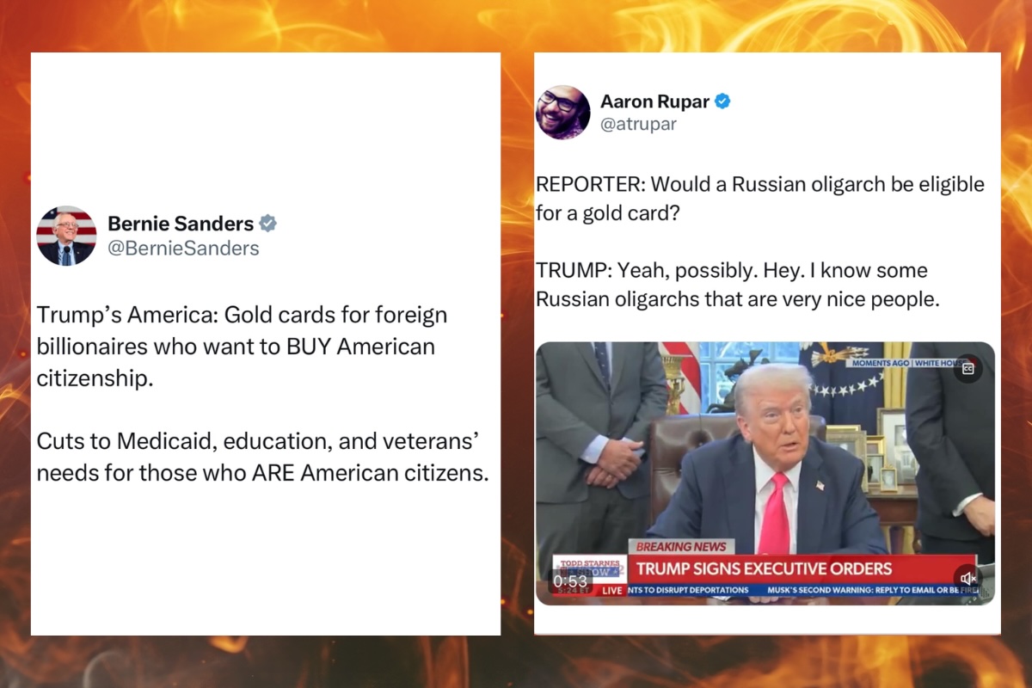
Task: Select the REPORTER question text in Rupar's tweet
Action: click(760, 199)
